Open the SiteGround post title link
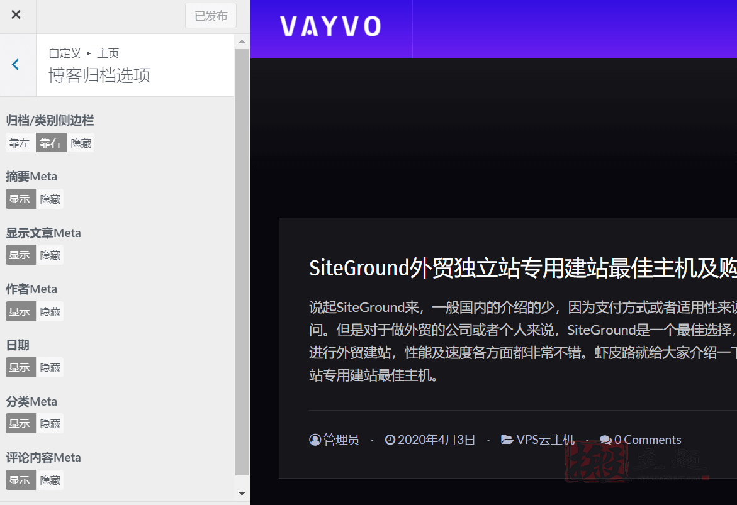 tap(522, 269)
